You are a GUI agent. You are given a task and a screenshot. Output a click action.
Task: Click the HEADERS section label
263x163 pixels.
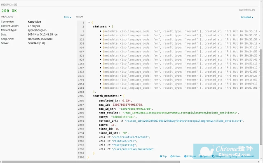pos(7,17)
